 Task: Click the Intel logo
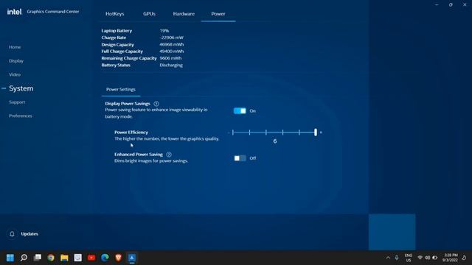(14, 12)
